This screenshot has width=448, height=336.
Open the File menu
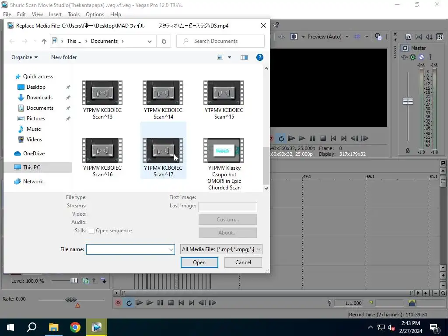click(7, 14)
